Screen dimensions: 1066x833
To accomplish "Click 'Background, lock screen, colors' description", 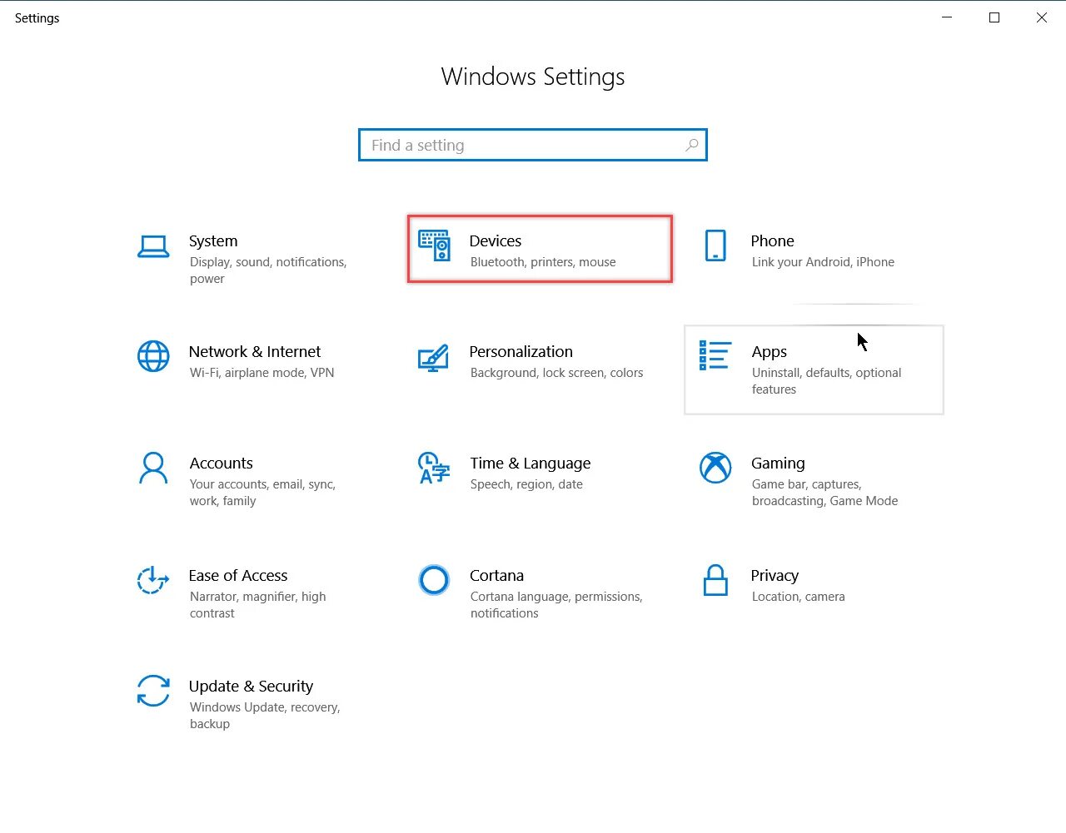I will [557, 373].
